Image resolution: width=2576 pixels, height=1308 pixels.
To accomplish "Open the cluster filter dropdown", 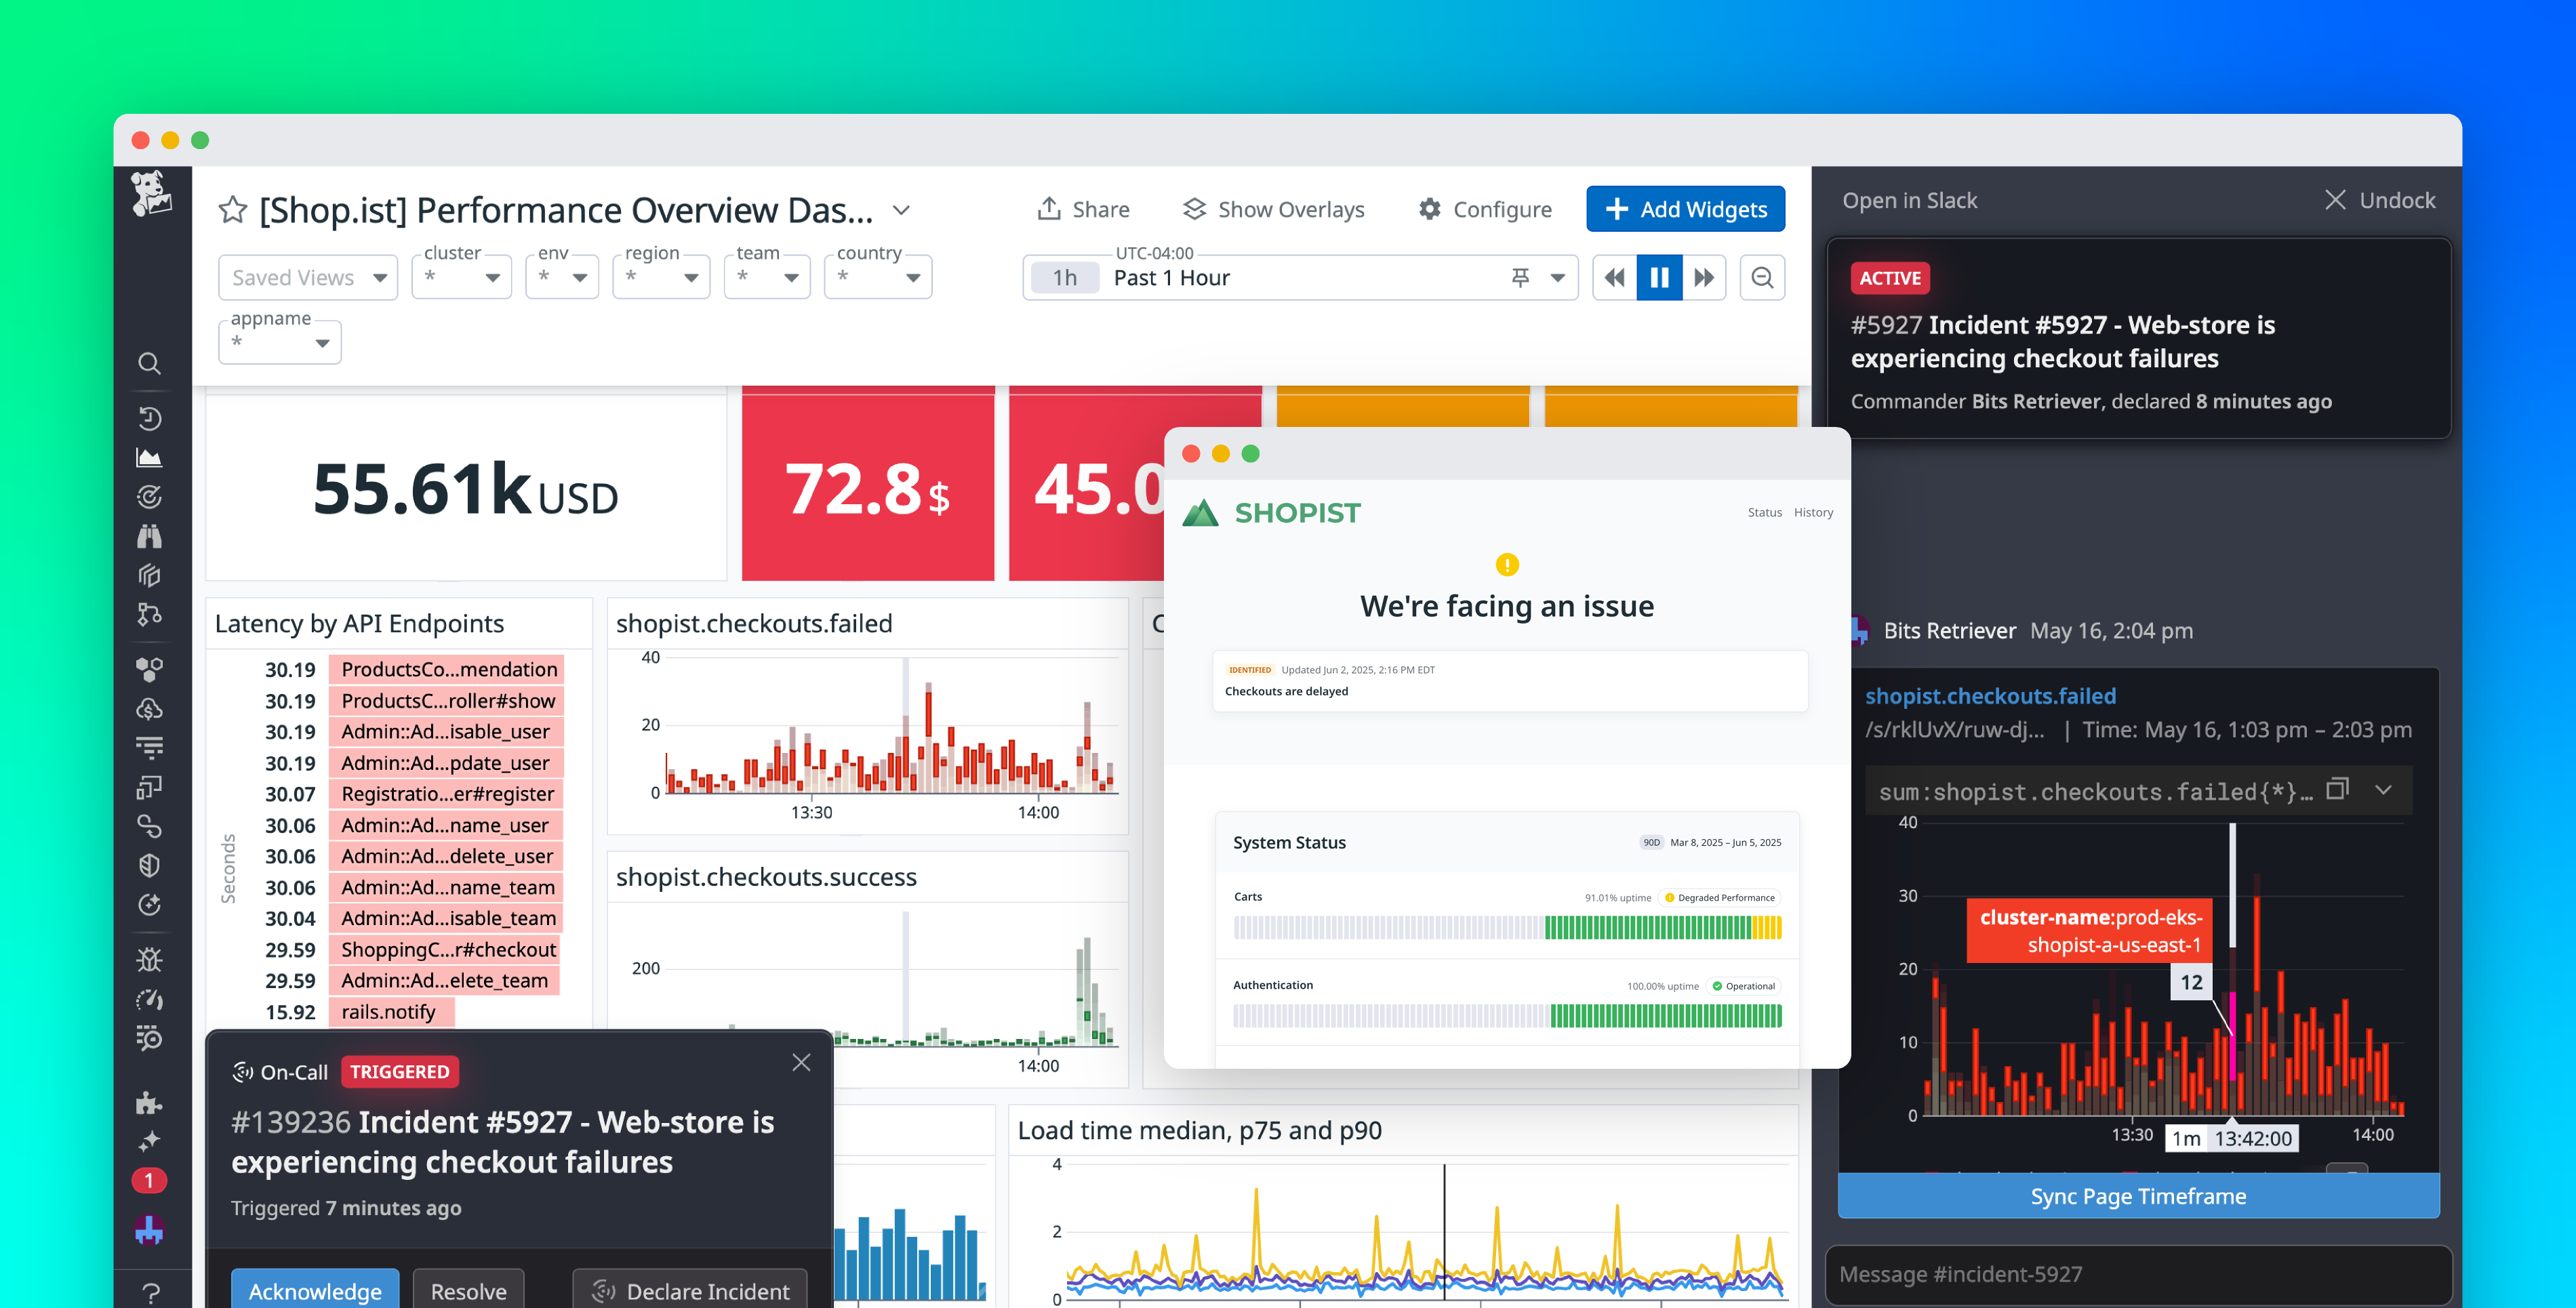I will tap(461, 277).
